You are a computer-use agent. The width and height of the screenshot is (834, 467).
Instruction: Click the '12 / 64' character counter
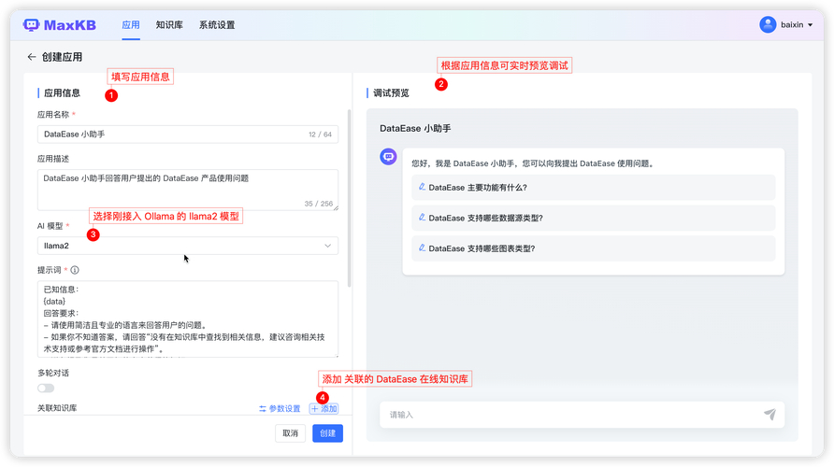[x=320, y=134]
